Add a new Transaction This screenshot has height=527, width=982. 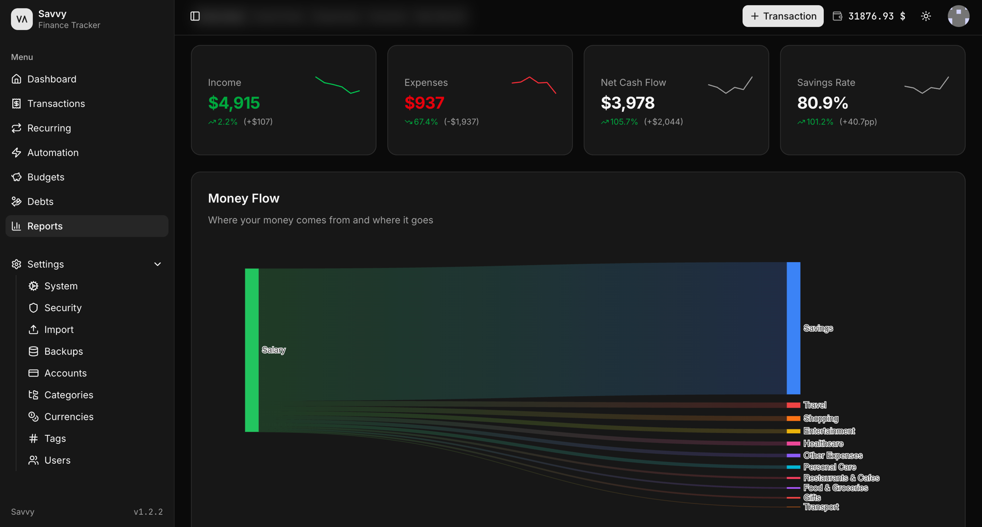783,16
